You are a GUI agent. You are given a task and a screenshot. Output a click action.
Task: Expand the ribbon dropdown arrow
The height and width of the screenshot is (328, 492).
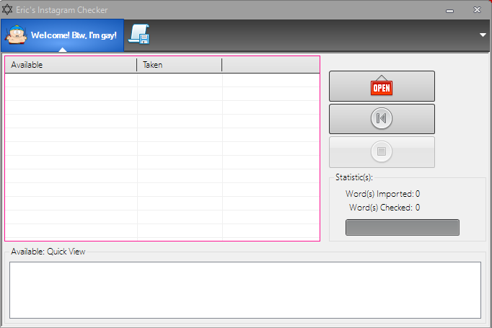483,35
